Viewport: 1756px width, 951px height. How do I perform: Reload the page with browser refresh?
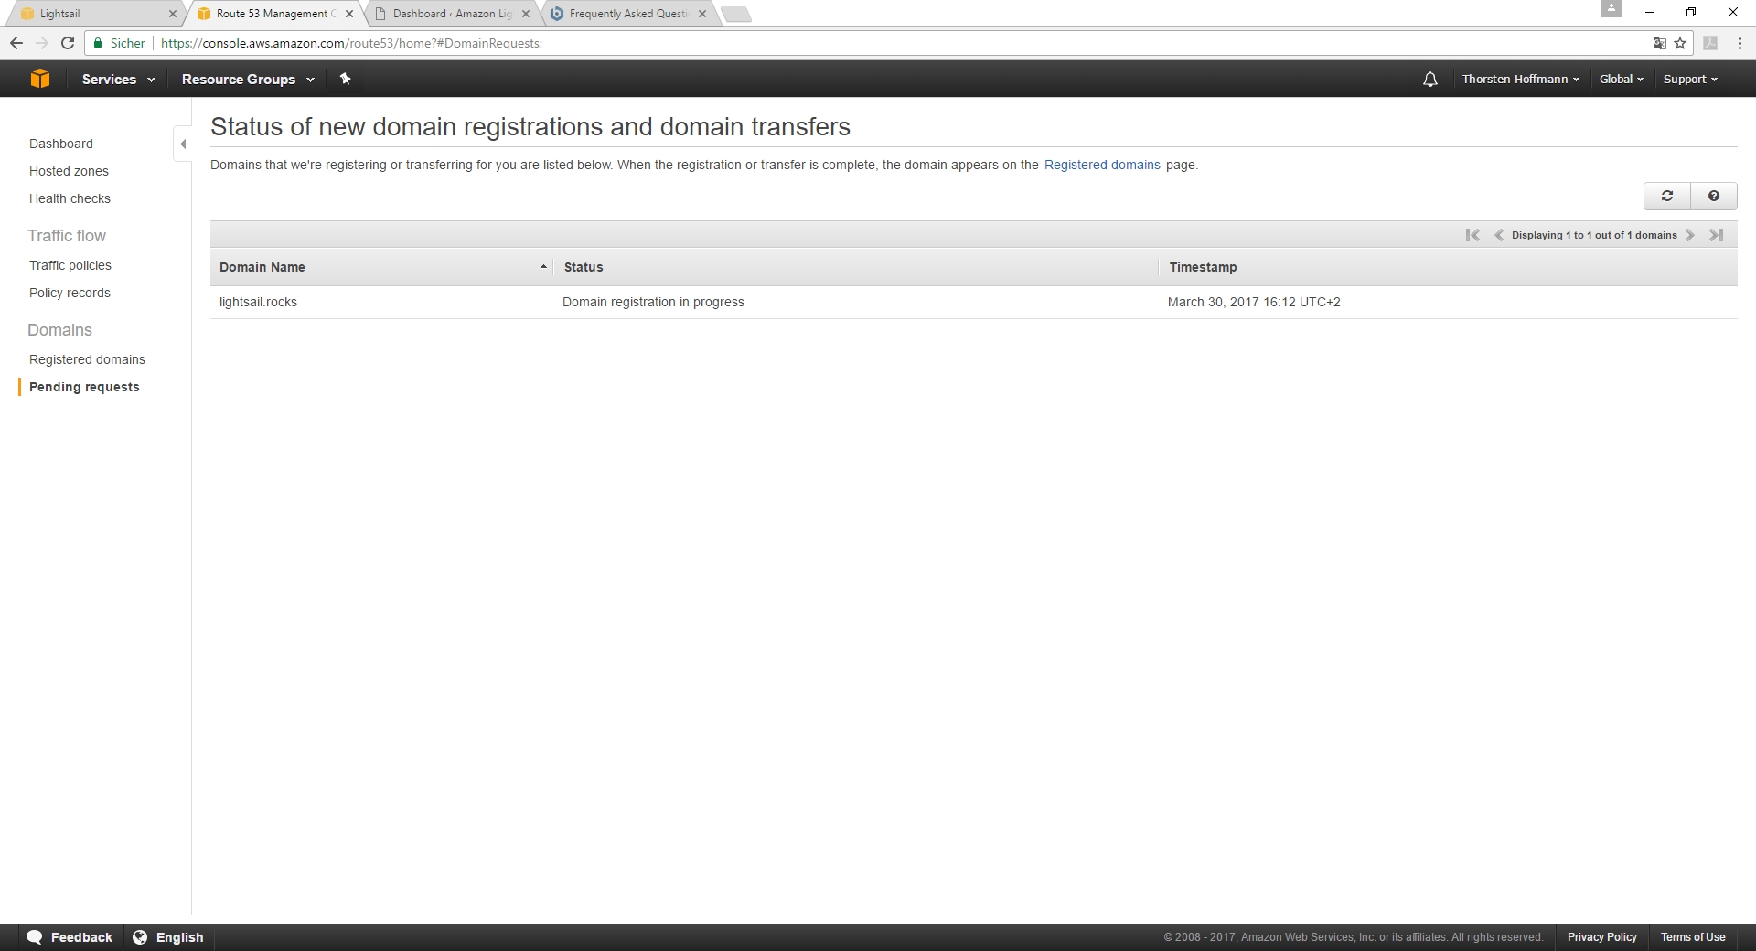(x=68, y=43)
